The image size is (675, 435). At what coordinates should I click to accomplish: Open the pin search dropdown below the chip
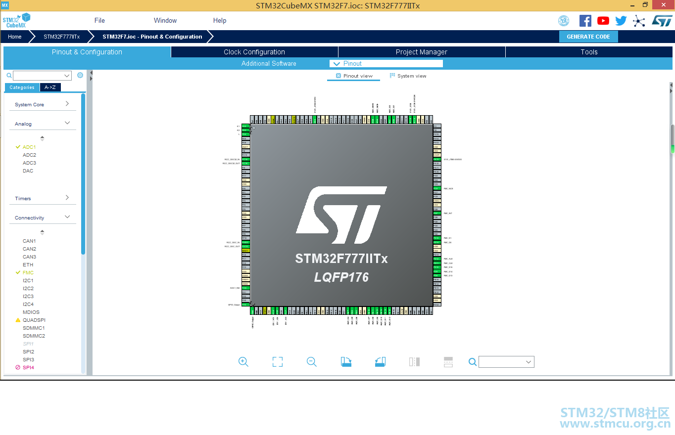point(529,362)
